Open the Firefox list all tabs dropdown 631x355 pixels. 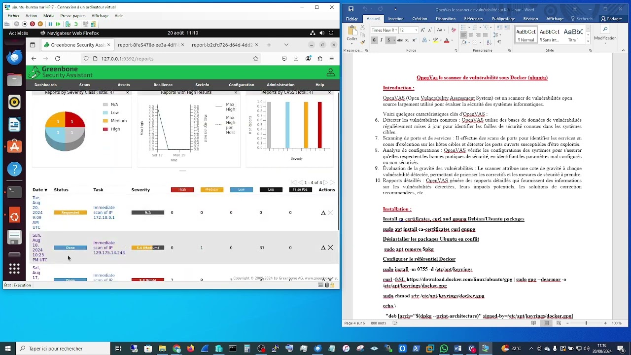[x=286, y=45]
